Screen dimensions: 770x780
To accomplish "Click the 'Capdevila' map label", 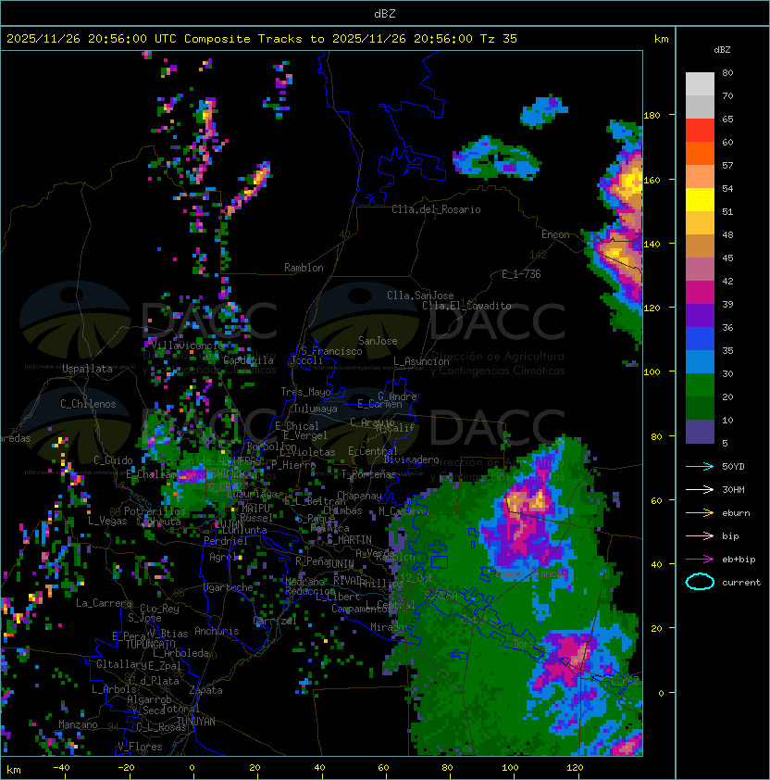I will pyautogui.click(x=249, y=360).
